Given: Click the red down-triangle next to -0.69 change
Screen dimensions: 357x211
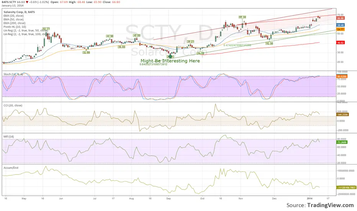Looking at the screenshot, I should pyautogui.click(x=27, y=2).
